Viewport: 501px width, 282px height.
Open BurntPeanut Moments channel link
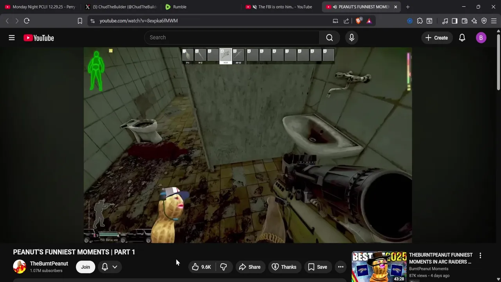pos(429,269)
